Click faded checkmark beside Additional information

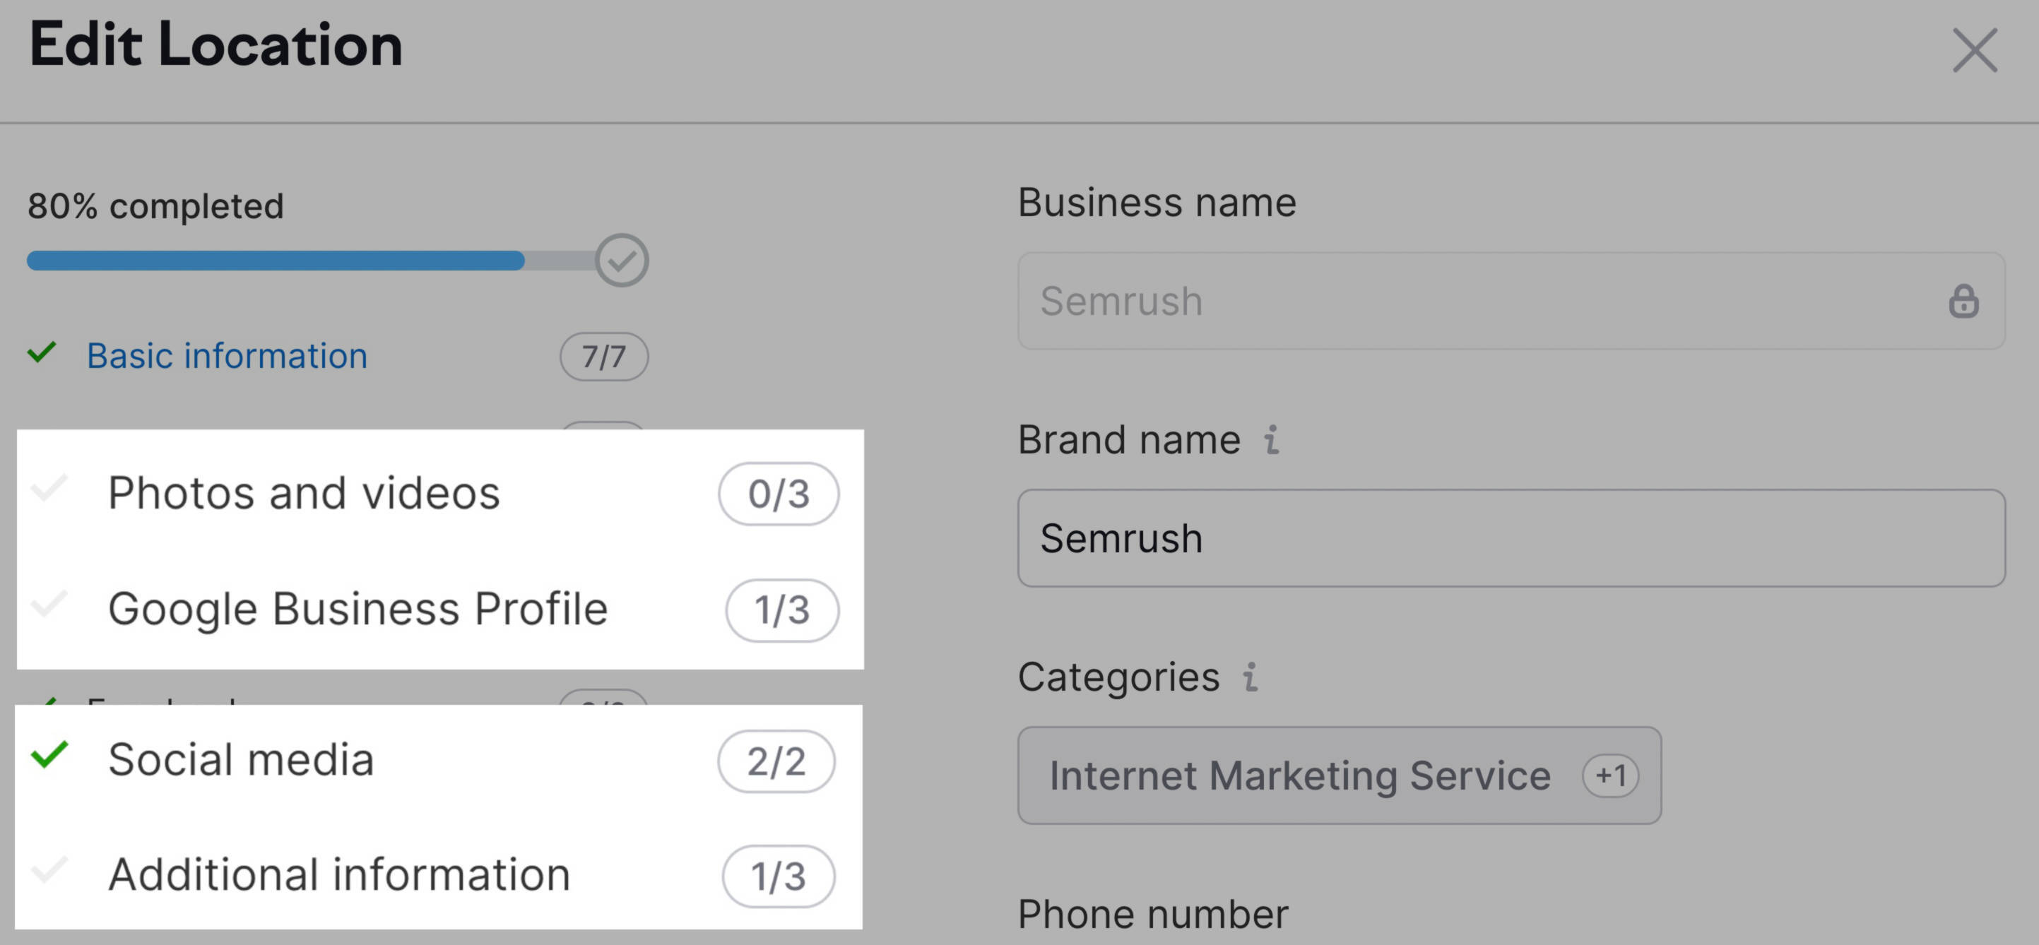coord(49,871)
